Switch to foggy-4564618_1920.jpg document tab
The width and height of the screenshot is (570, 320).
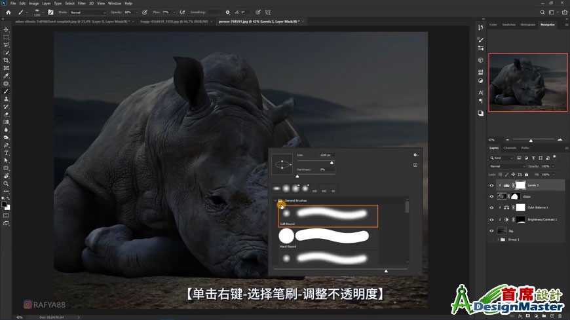tap(174, 22)
